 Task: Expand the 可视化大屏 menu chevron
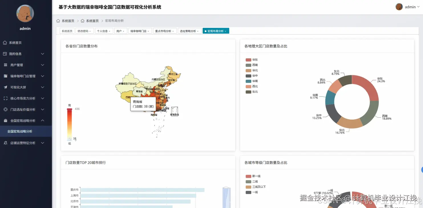[x=42, y=87]
